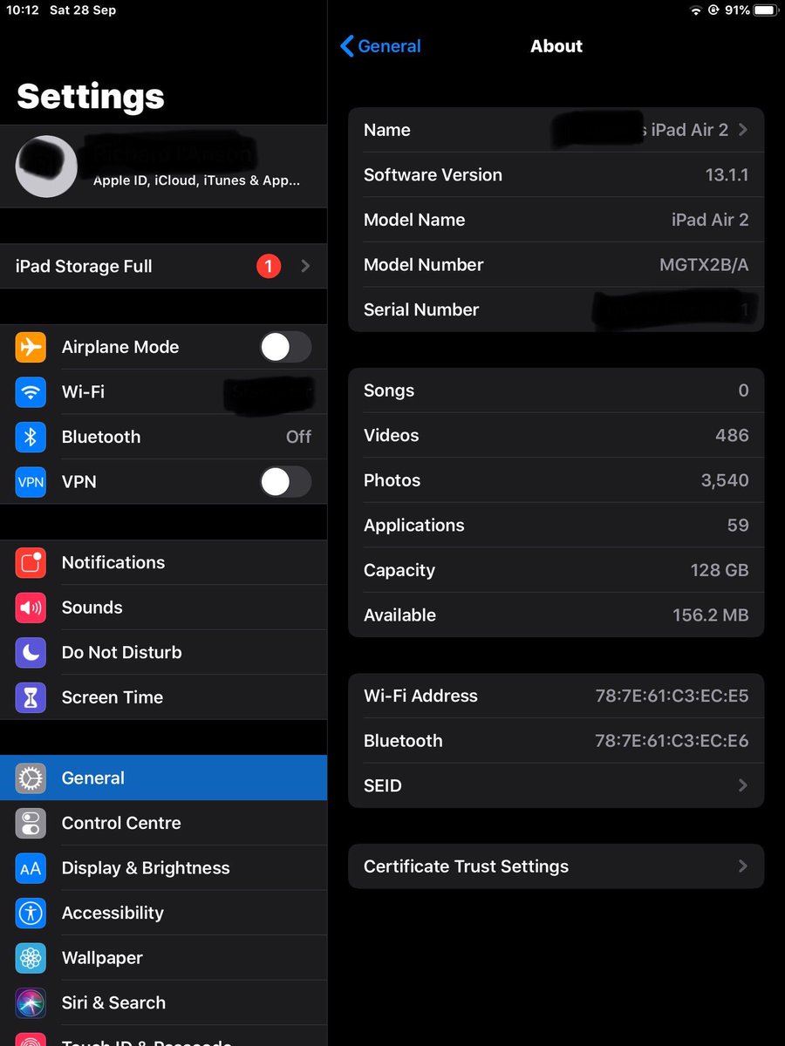Tap Bluetooth address ending EC:E6
This screenshot has height=1046, width=785.
tap(672, 741)
